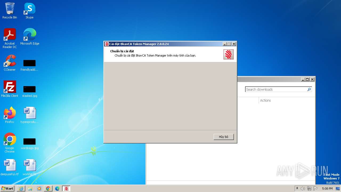Launch Firefox from the desktop
341x192 pixels.
point(10,115)
